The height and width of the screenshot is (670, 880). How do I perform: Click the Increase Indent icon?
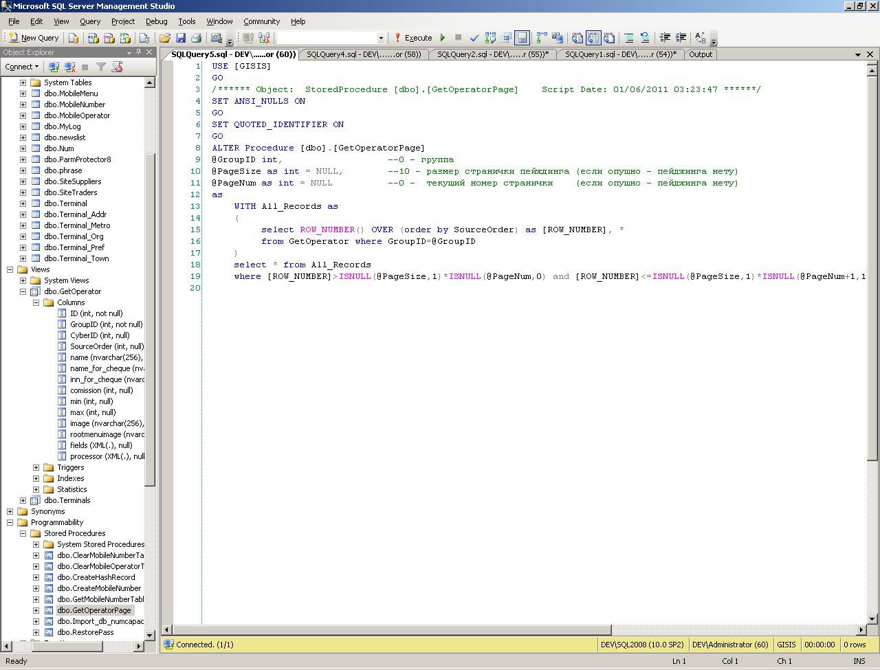(681, 38)
